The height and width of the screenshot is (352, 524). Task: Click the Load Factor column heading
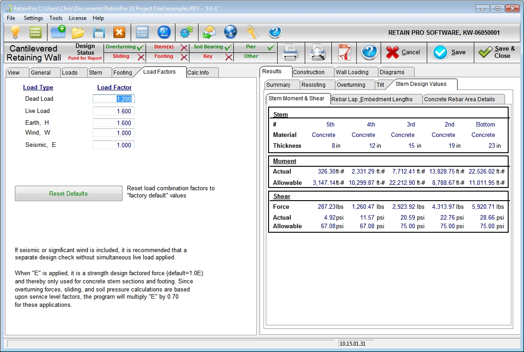[114, 87]
